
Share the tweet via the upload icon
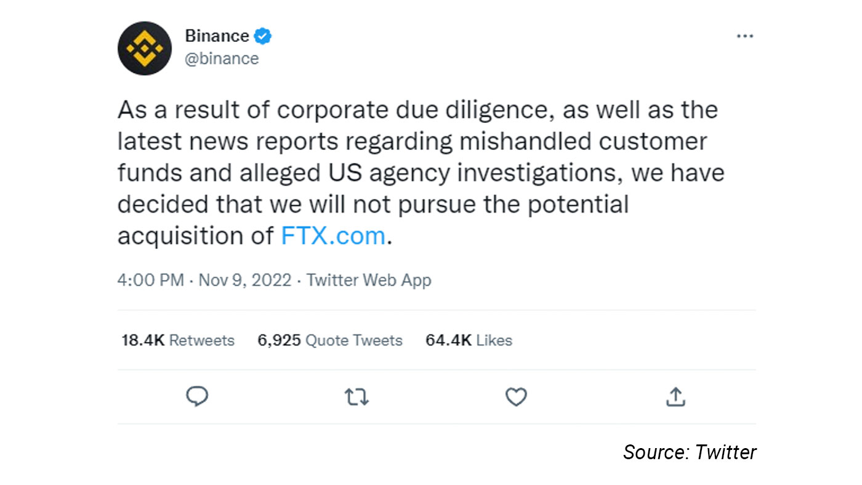pos(675,397)
